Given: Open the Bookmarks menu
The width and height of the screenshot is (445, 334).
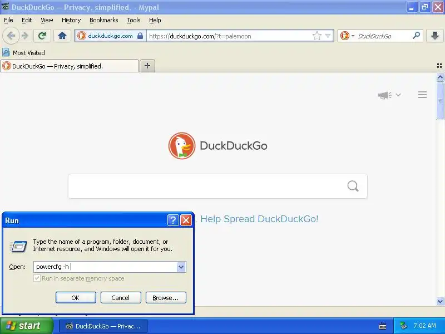Looking at the screenshot, I should 104,20.
